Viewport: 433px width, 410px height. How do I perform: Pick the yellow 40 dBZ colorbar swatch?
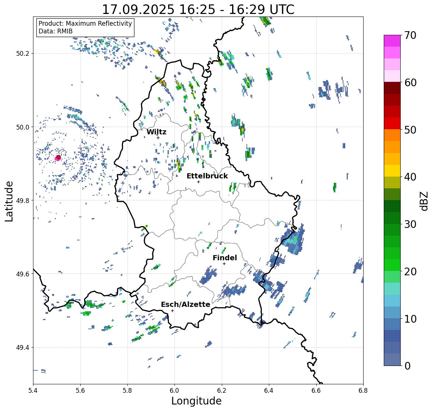(x=392, y=171)
